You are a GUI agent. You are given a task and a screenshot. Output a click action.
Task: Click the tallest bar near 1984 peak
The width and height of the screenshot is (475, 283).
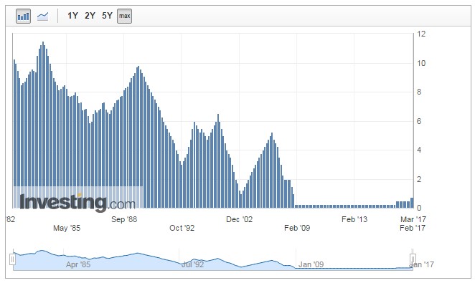tap(43, 125)
